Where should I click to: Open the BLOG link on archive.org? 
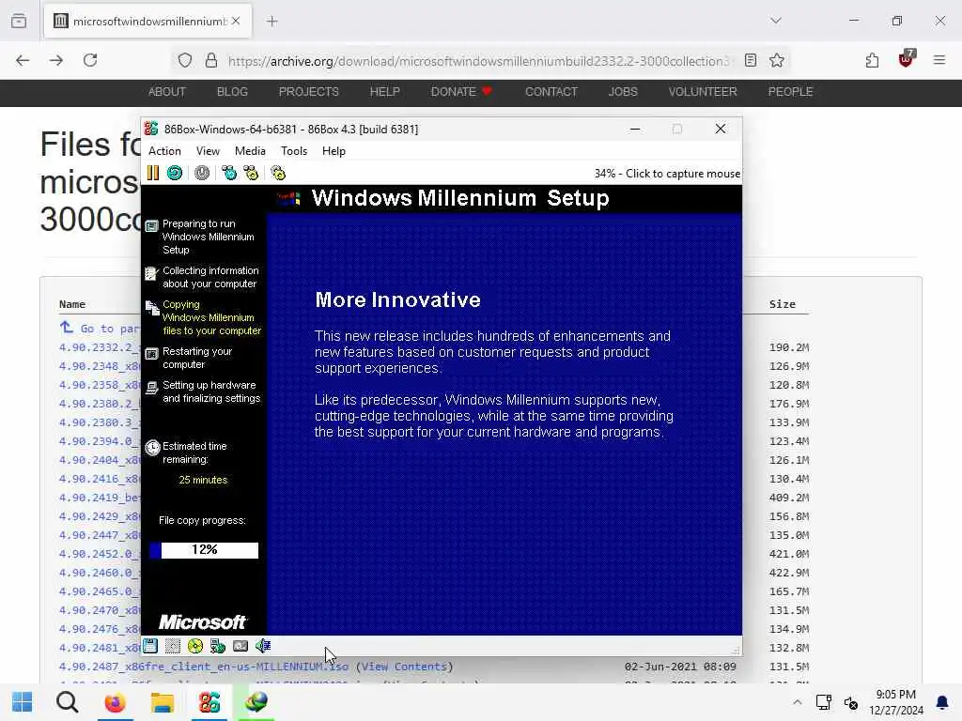232,91
